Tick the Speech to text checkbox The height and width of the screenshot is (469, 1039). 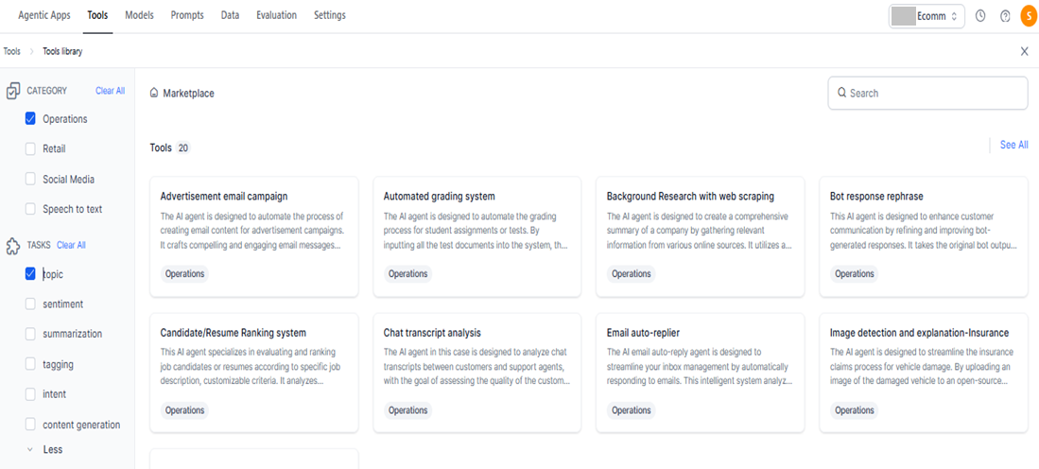tap(30, 209)
